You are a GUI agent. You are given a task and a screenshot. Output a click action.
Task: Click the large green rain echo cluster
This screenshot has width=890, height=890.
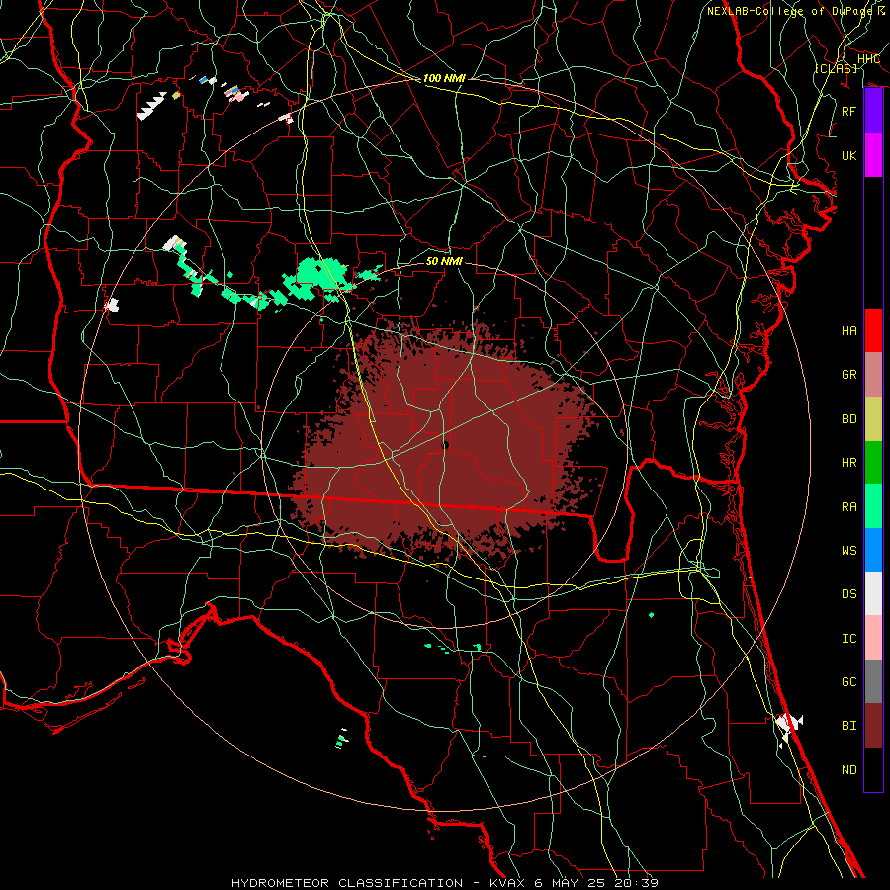(x=320, y=277)
